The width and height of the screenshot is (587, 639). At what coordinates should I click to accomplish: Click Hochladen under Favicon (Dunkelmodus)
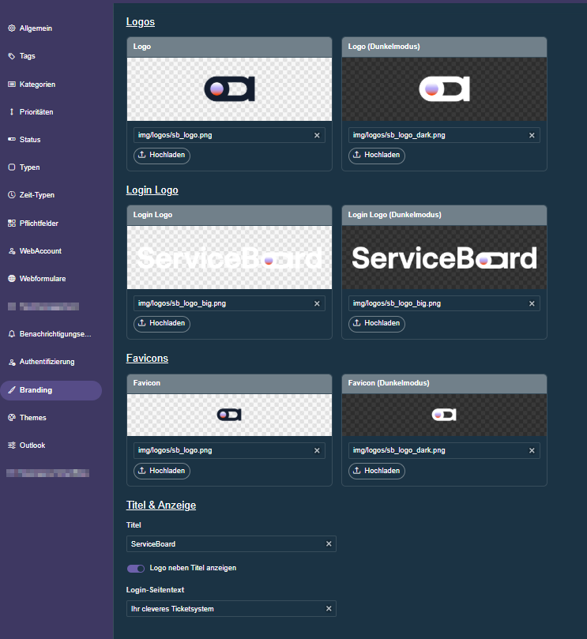tap(377, 471)
